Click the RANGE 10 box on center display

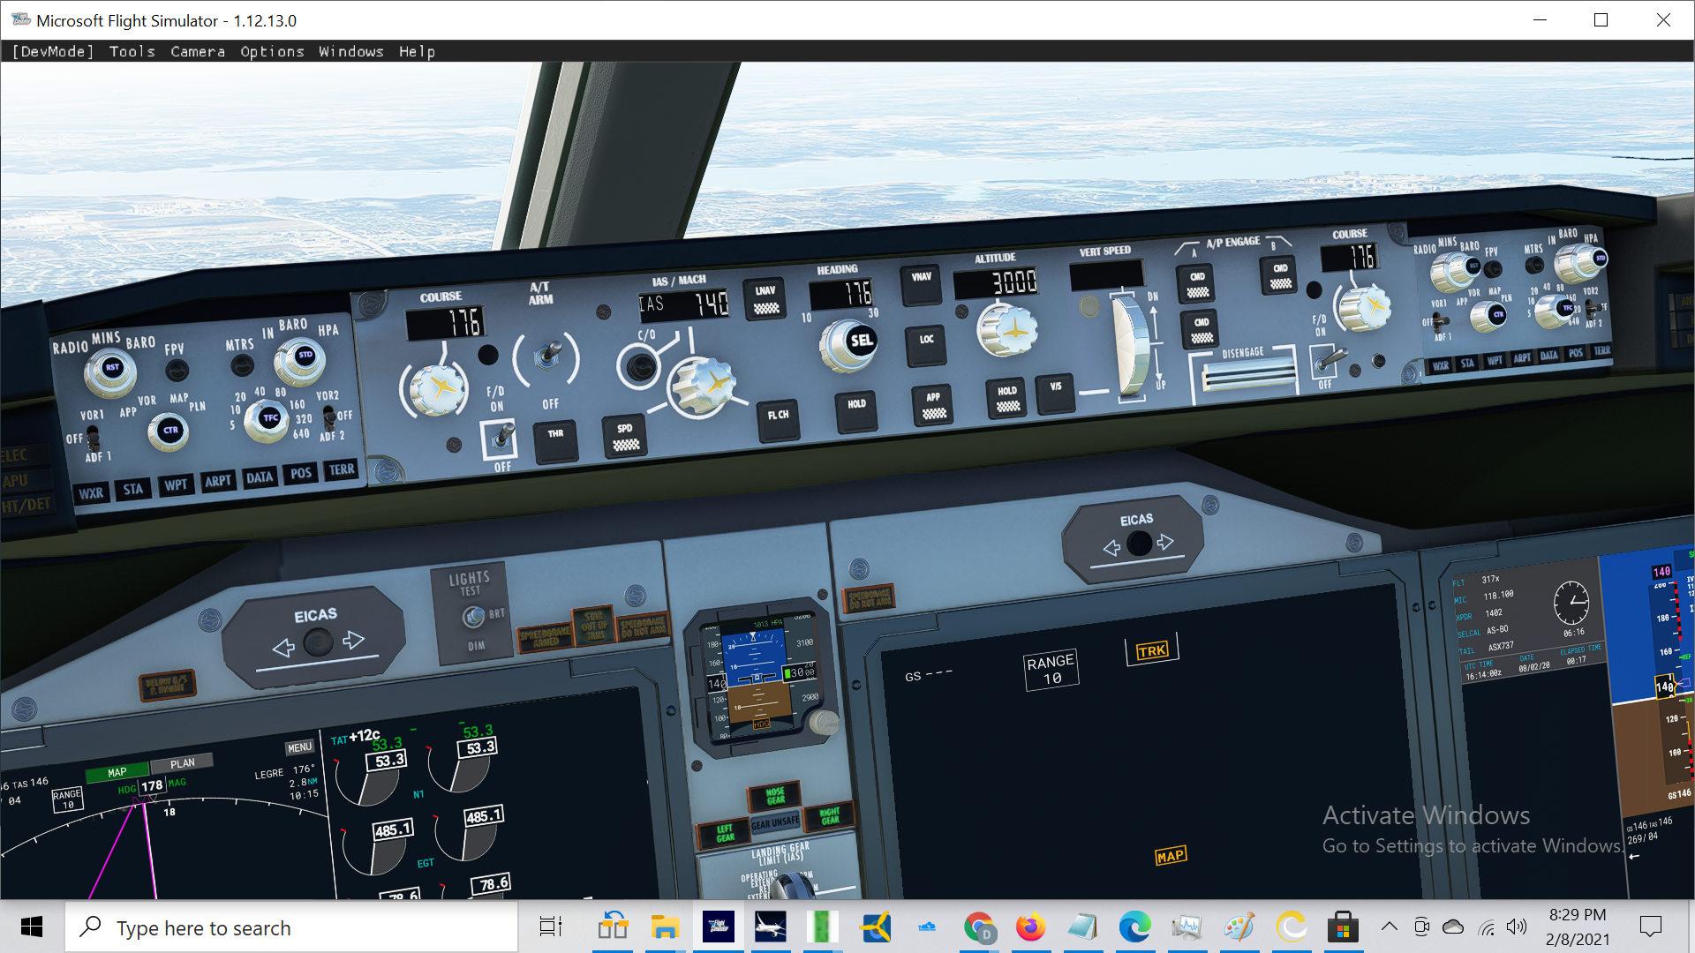[1050, 671]
